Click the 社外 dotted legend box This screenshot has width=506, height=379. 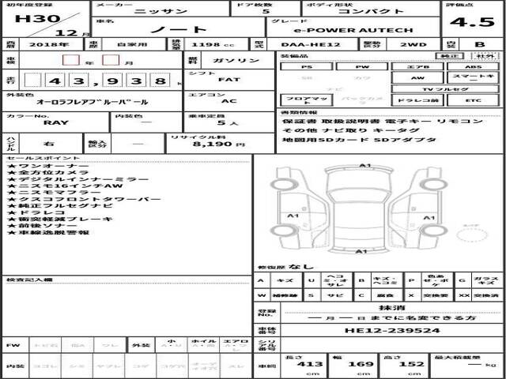tap(485, 56)
